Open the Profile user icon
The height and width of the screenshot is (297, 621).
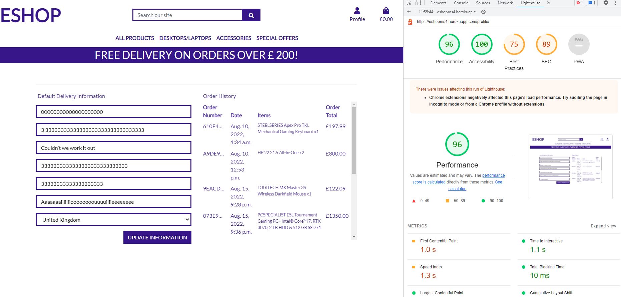[x=357, y=11]
